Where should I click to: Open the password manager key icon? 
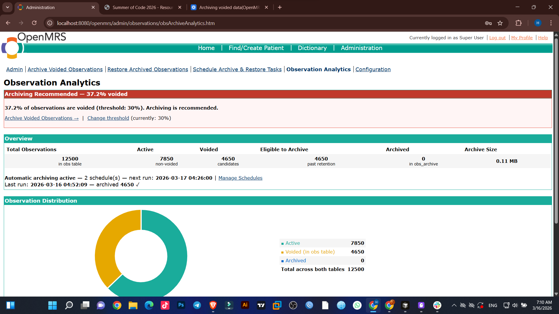(488, 23)
